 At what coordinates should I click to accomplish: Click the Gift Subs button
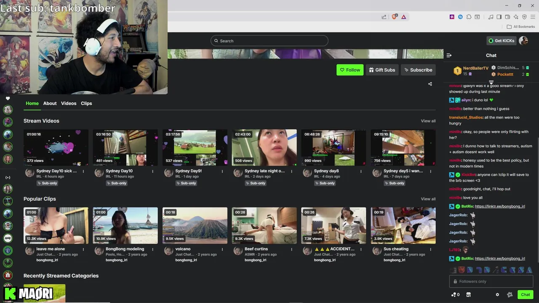coord(382,70)
